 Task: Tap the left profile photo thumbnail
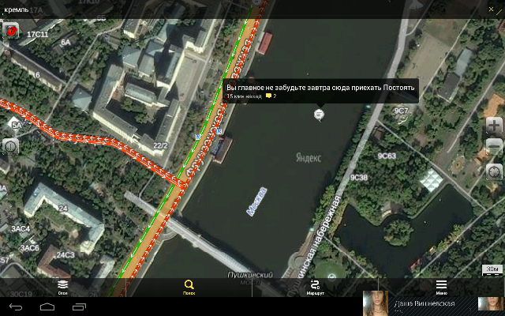pos(376,303)
